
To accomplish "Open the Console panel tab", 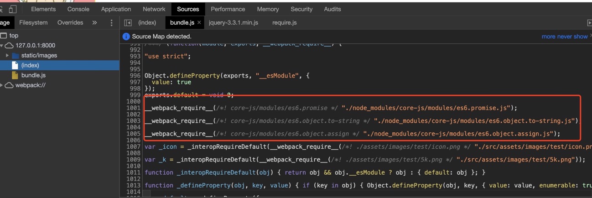I will pos(78,9).
